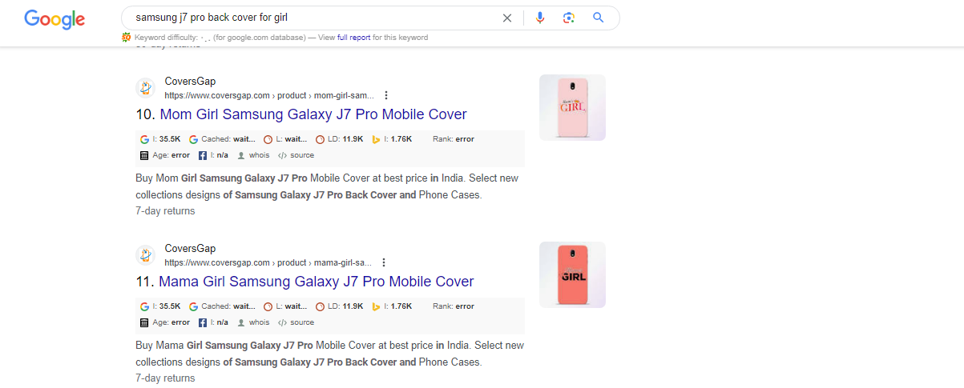Open the full report keyword link
The image size is (964, 388).
click(353, 38)
